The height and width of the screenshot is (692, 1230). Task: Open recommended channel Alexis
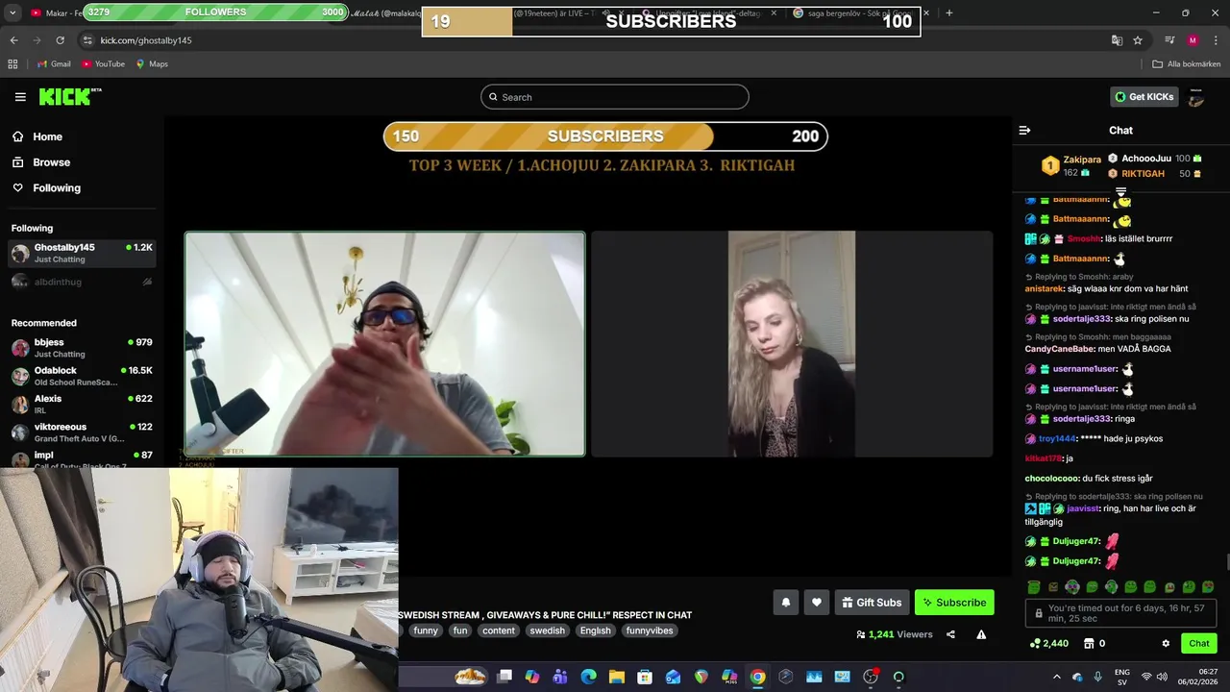(x=83, y=404)
